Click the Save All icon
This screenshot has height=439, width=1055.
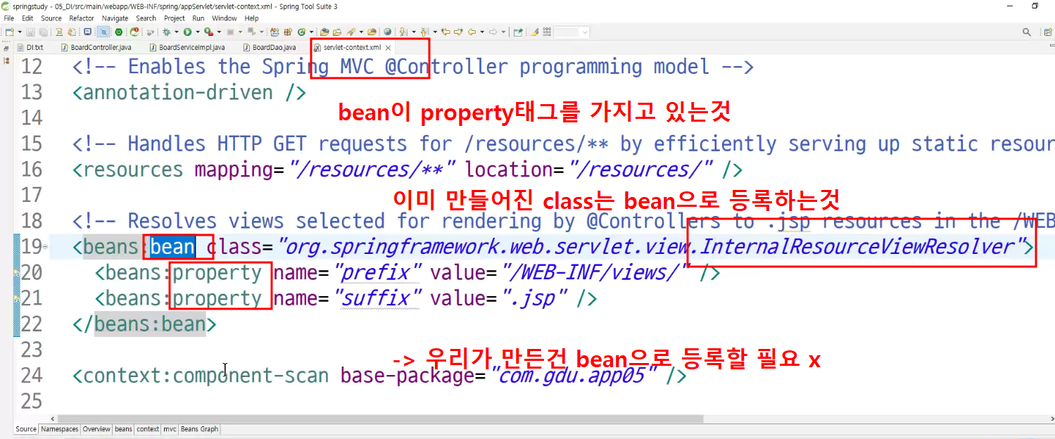coord(44,32)
